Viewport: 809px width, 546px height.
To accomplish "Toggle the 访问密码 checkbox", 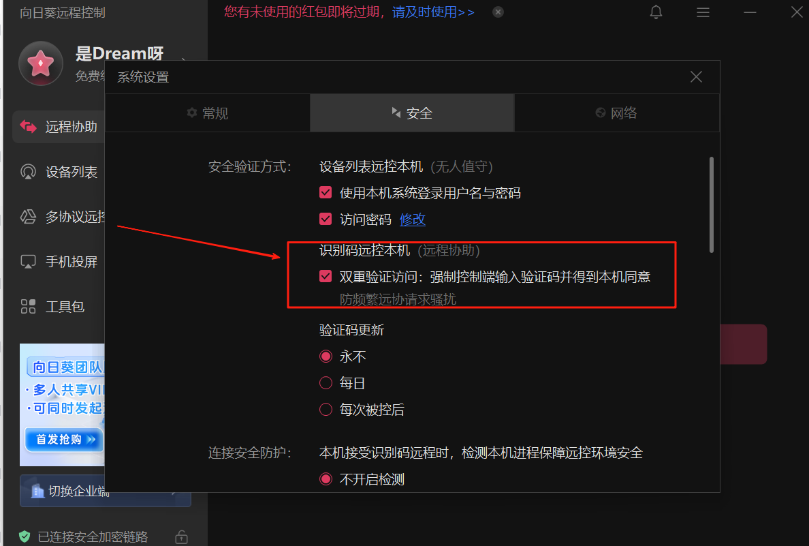I will [326, 219].
